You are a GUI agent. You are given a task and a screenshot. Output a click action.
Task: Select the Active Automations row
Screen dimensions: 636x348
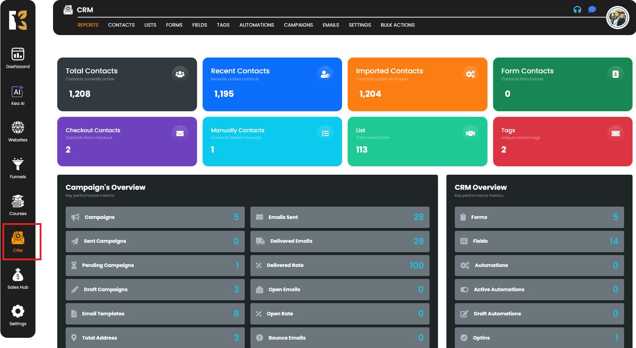(539, 289)
